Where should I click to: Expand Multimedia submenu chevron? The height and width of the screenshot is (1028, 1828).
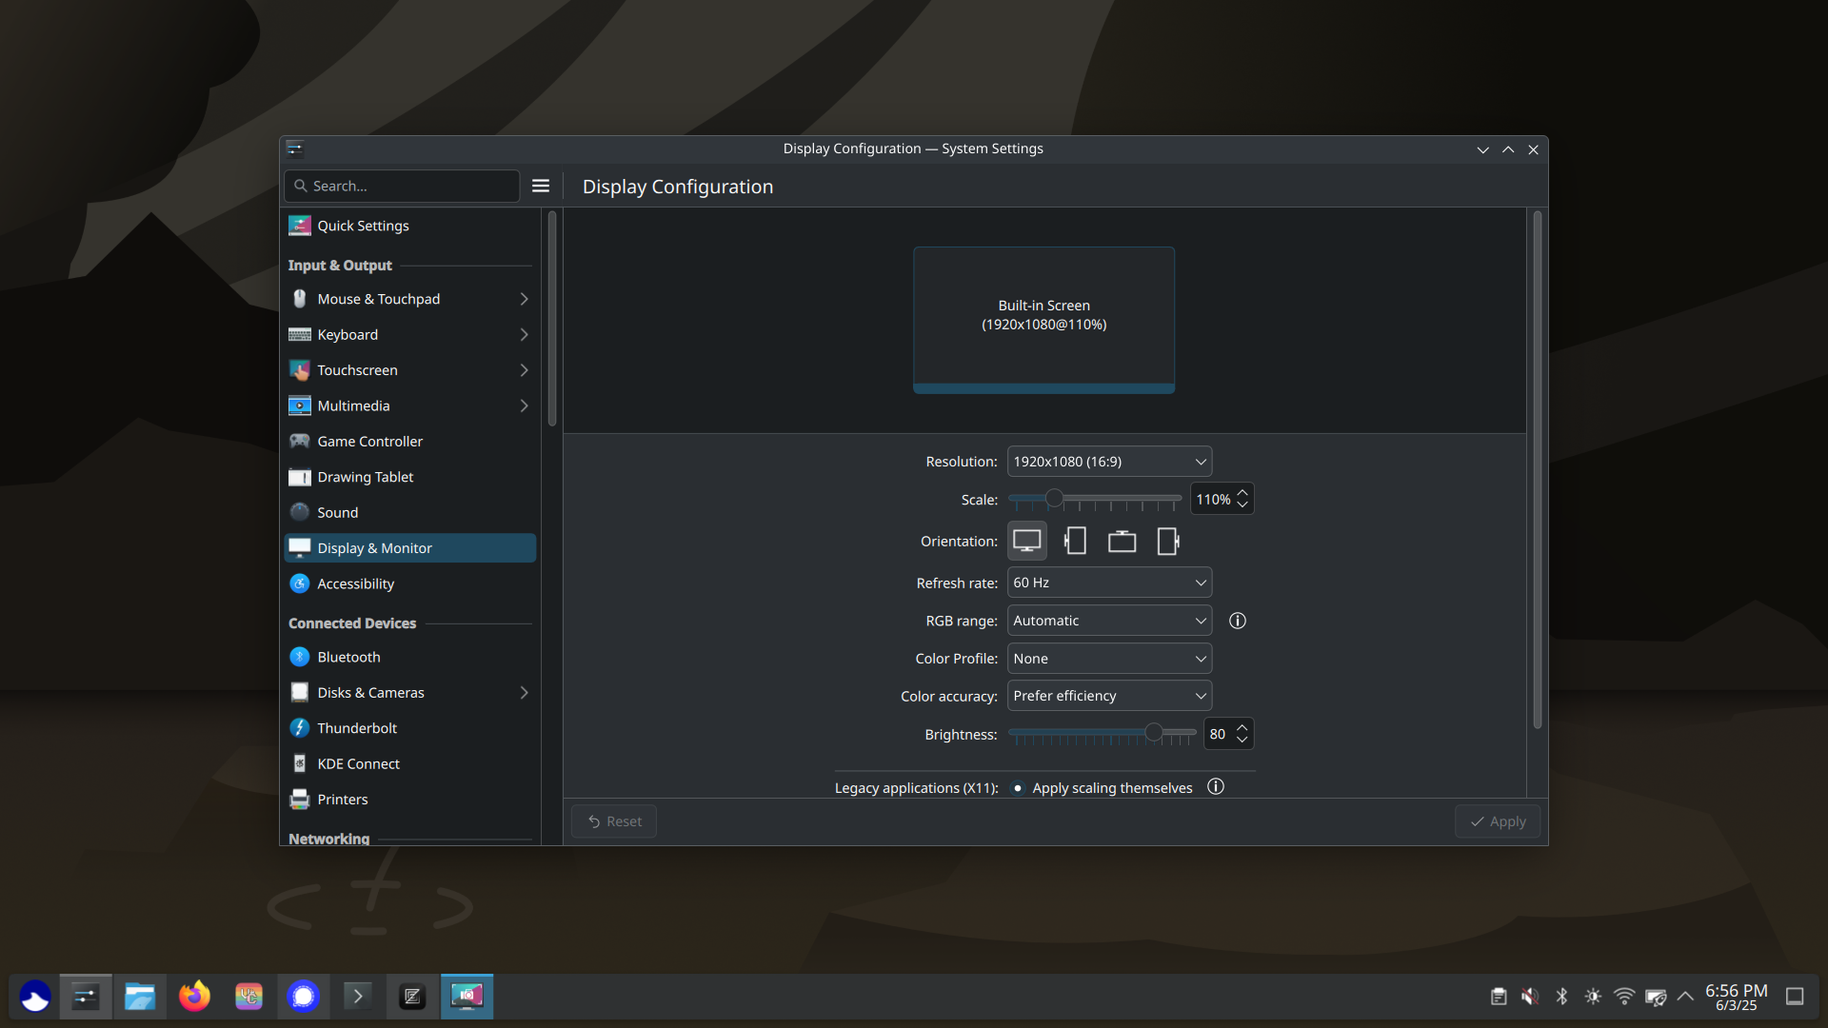click(524, 405)
